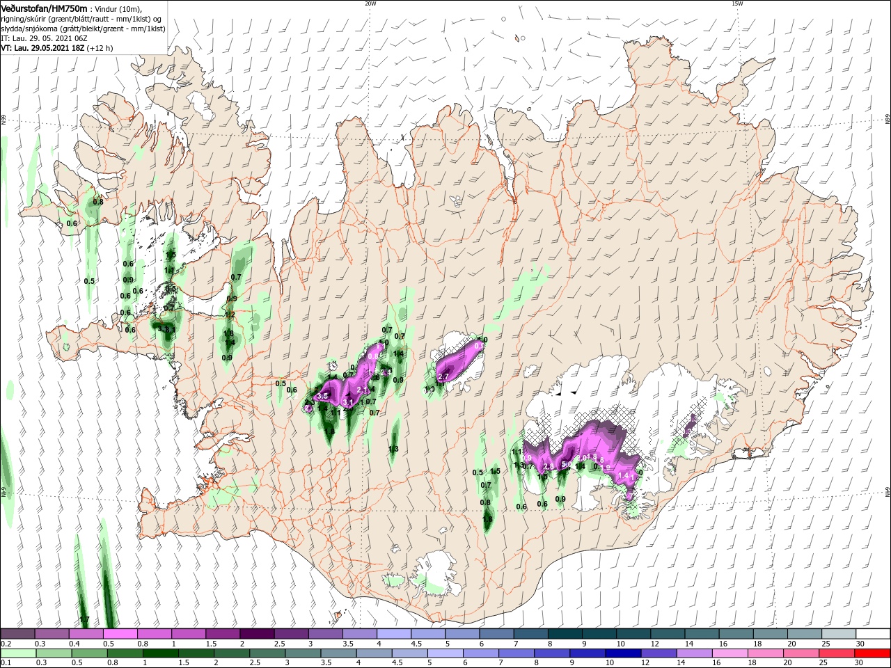Pick upper legend bar bright pink swatch labeled 0.5
The image size is (891, 668).
120,633
